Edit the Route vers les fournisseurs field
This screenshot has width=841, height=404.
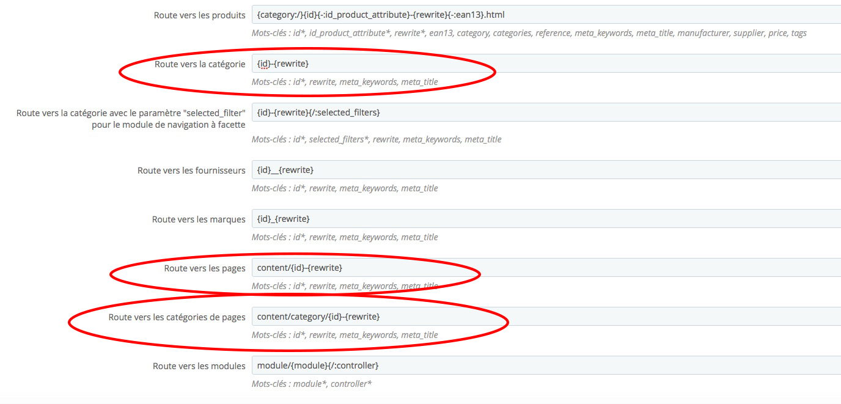coord(546,170)
